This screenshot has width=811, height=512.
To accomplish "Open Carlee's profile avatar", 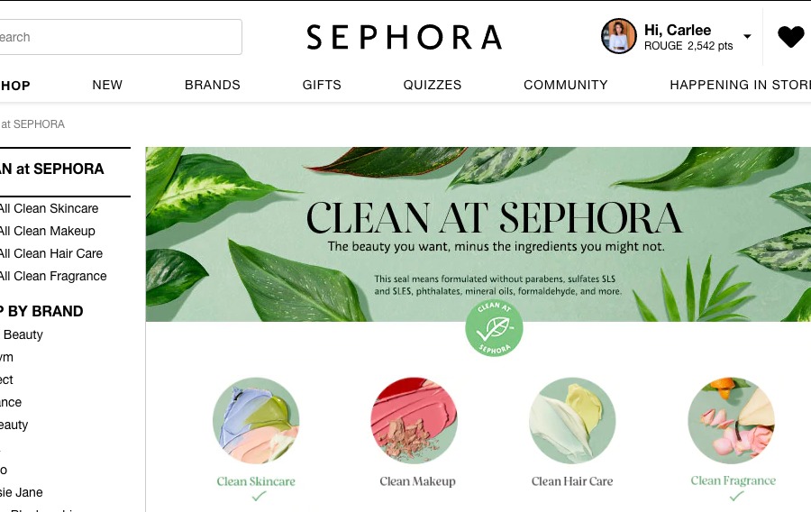I will [x=618, y=36].
